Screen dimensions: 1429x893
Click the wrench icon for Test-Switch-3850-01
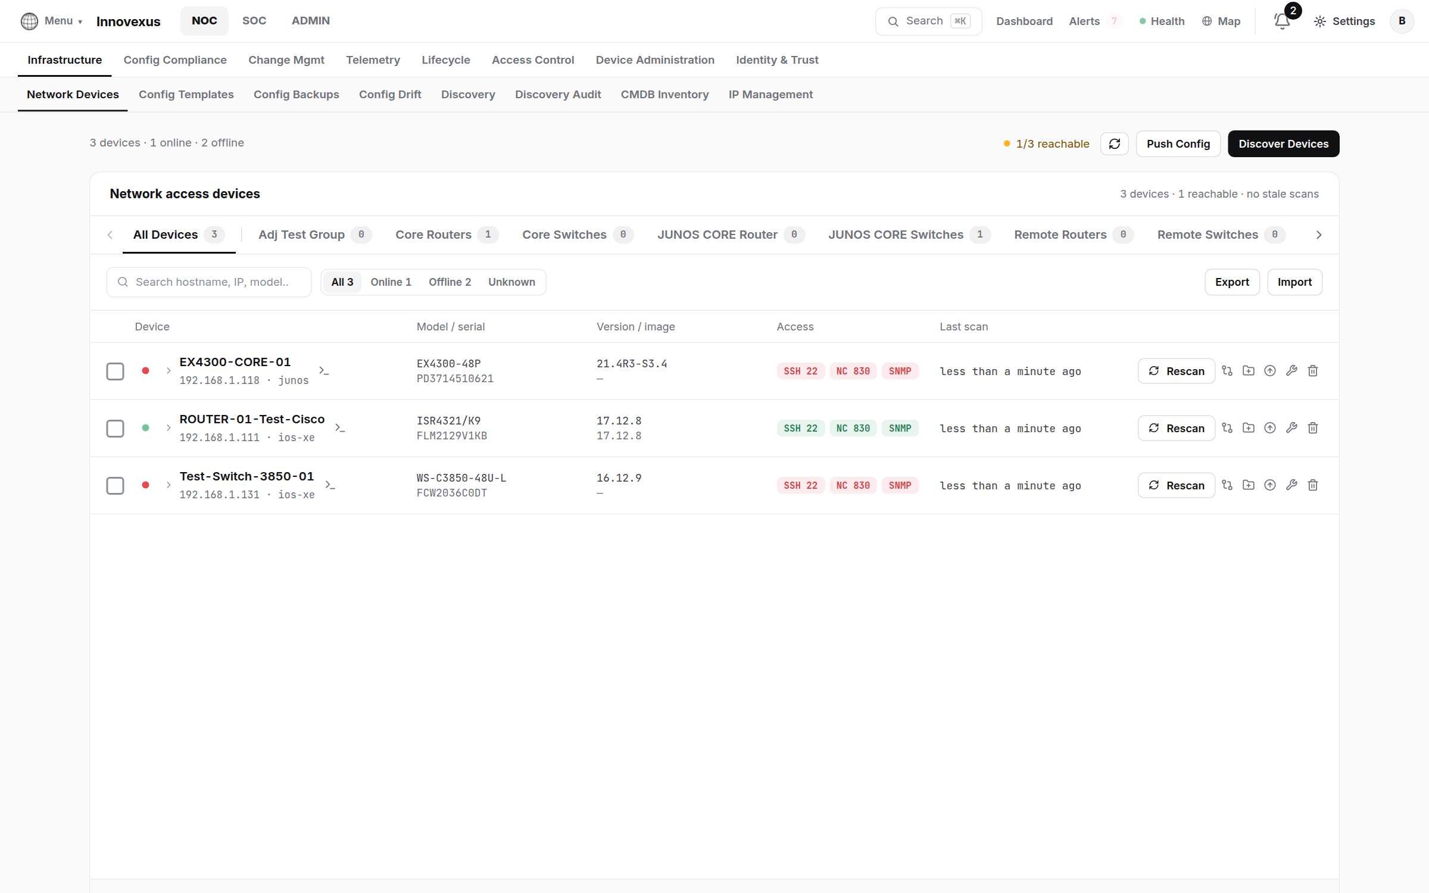(1291, 485)
